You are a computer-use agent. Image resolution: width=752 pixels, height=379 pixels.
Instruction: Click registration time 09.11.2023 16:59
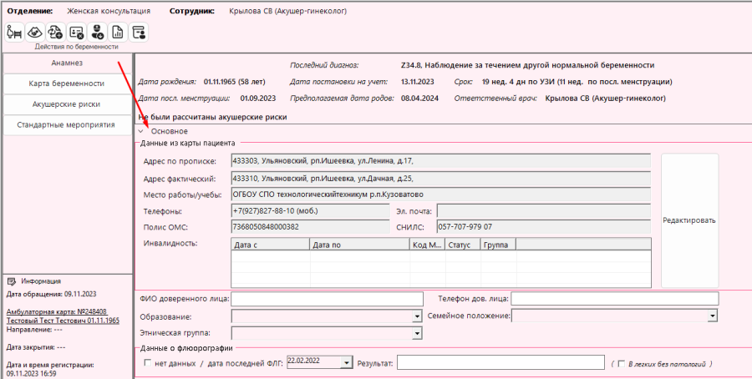point(31,373)
